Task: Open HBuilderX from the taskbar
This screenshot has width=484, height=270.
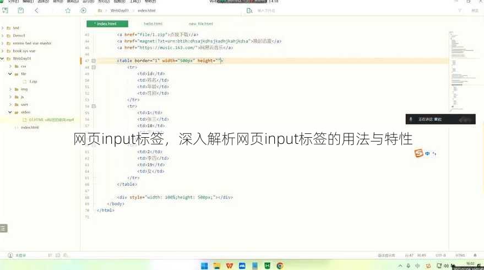Action: point(267,266)
